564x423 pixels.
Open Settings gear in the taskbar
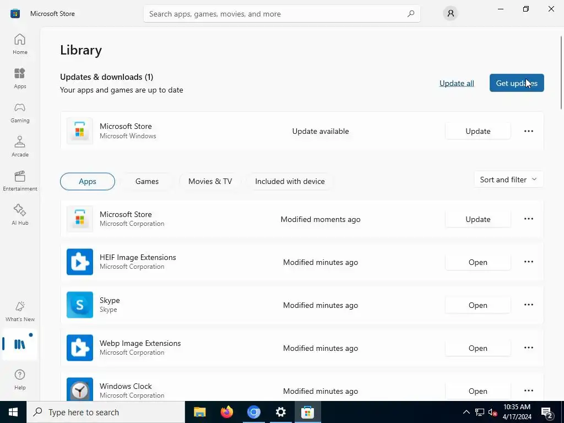pyautogui.click(x=280, y=412)
